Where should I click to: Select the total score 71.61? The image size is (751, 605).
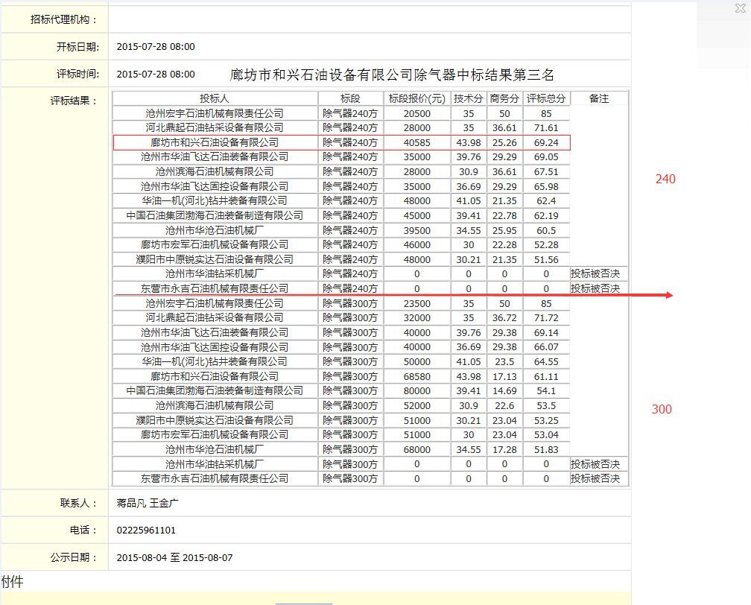click(x=546, y=128)
